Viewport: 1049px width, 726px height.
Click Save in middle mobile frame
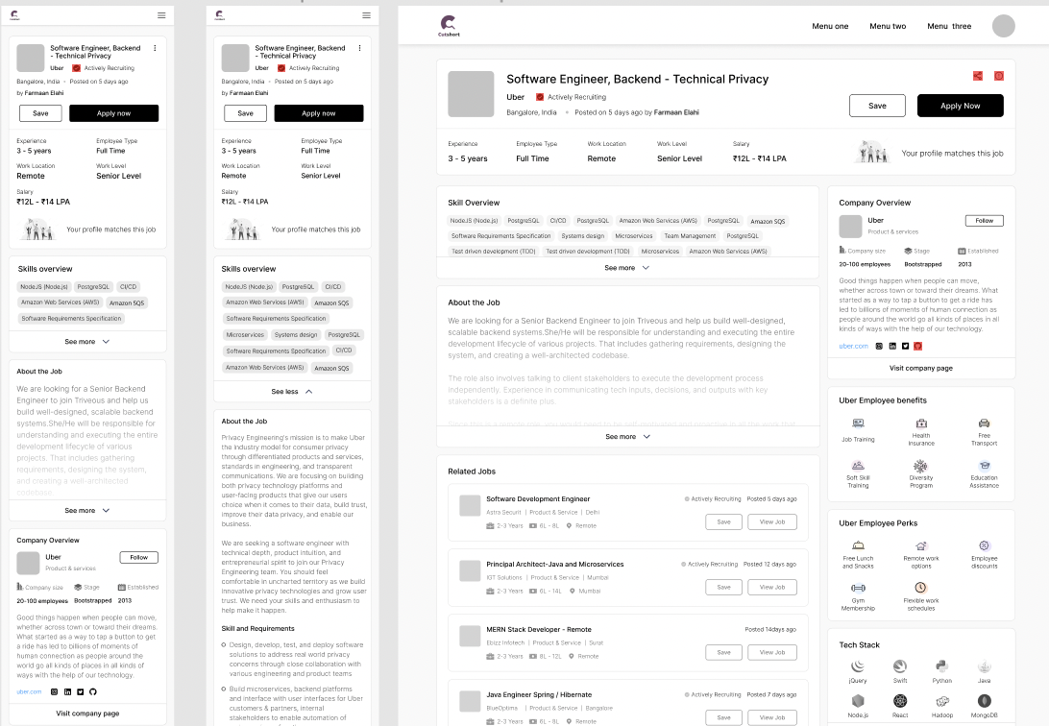[x=246, y=113]
